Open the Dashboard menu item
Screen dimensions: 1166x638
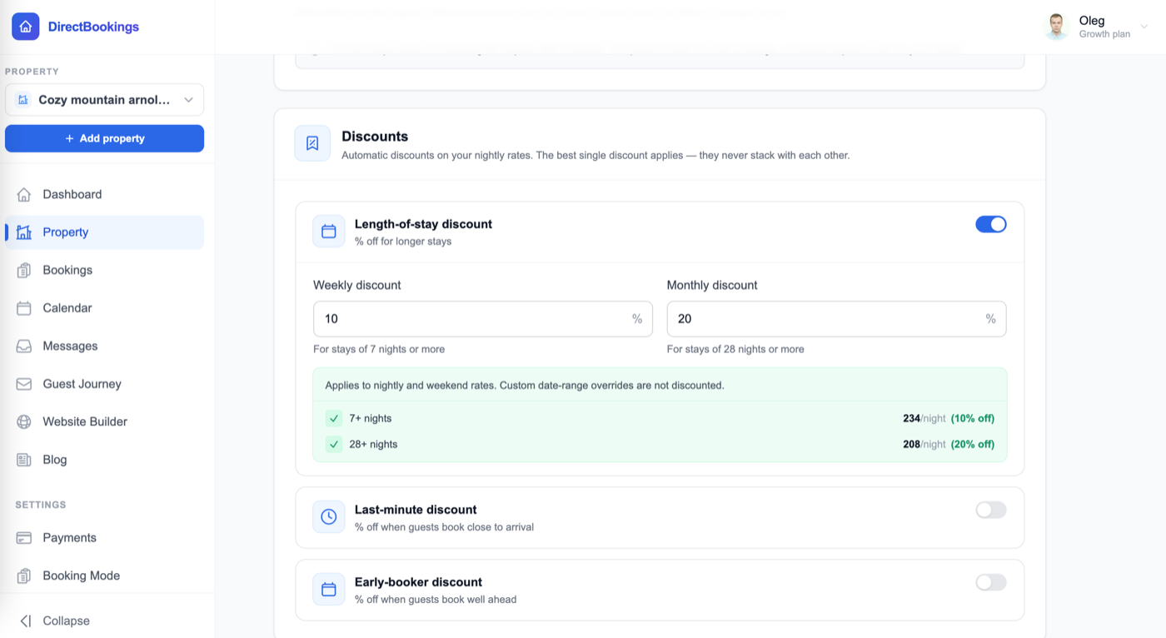(104, 194)
